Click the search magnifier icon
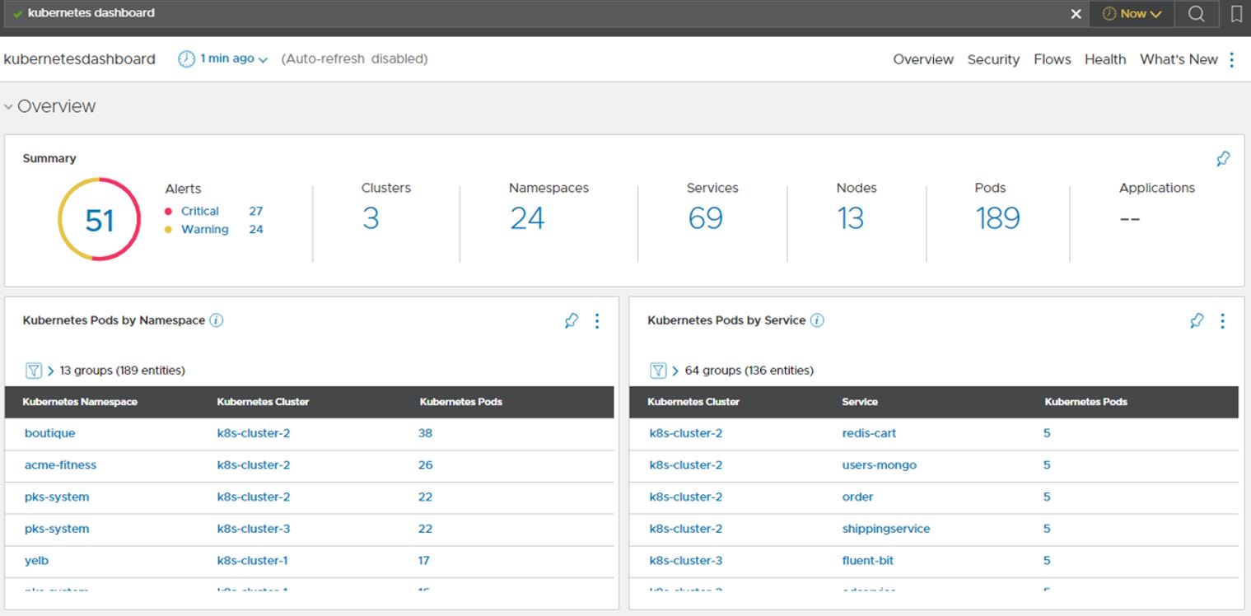The width and height of the screenshot is (1251, 616). [1196, 14]
